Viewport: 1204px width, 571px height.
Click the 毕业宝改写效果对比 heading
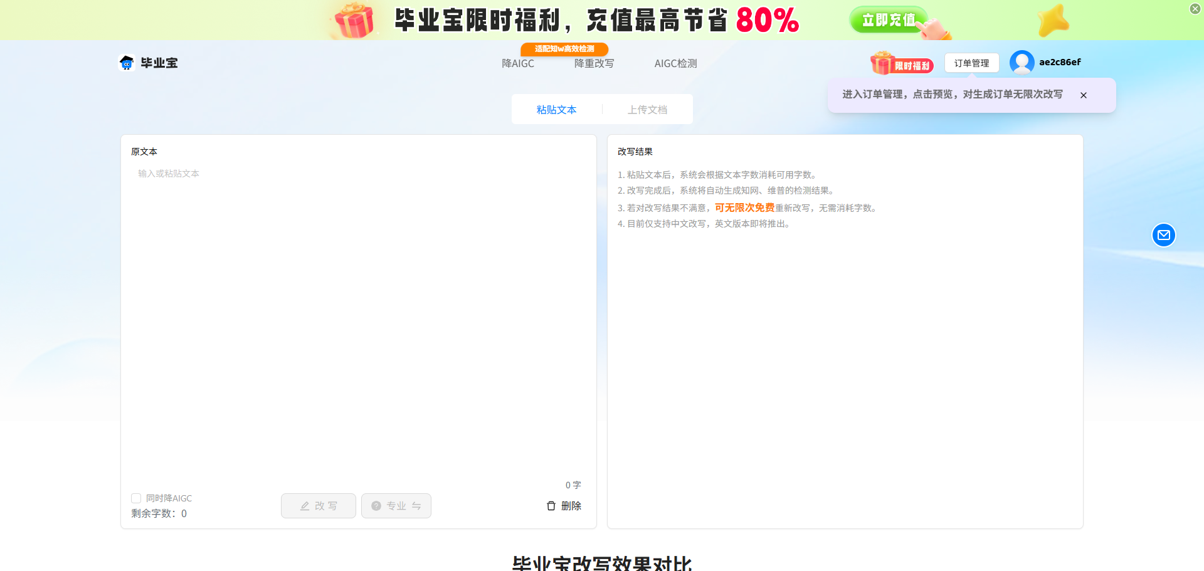[602, 563]
